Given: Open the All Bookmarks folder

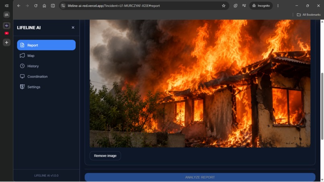Looking at the screenshot, I should pyautogui.click(x=308, y=15).
